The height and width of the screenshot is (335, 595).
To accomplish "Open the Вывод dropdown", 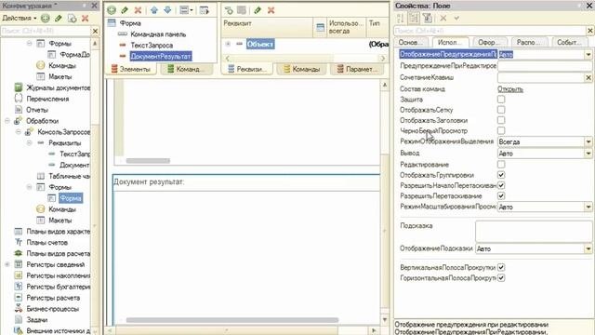I will pyautogui.click(x=588, y=154).
